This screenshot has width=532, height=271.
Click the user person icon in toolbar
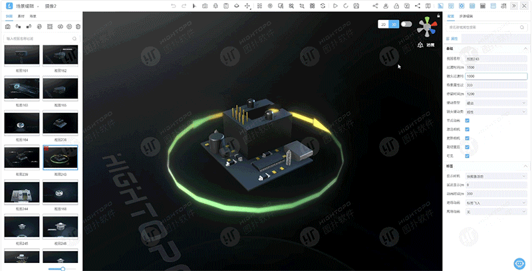(x=386, y=6)
